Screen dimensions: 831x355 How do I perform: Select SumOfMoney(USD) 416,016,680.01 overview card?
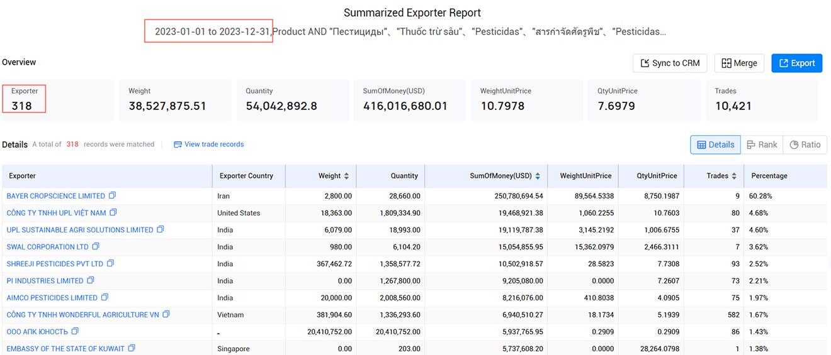(410, 101)
